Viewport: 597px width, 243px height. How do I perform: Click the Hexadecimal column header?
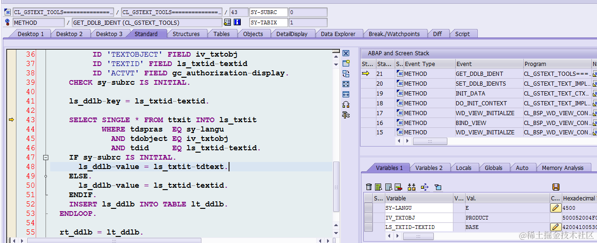tap(579, 198)
